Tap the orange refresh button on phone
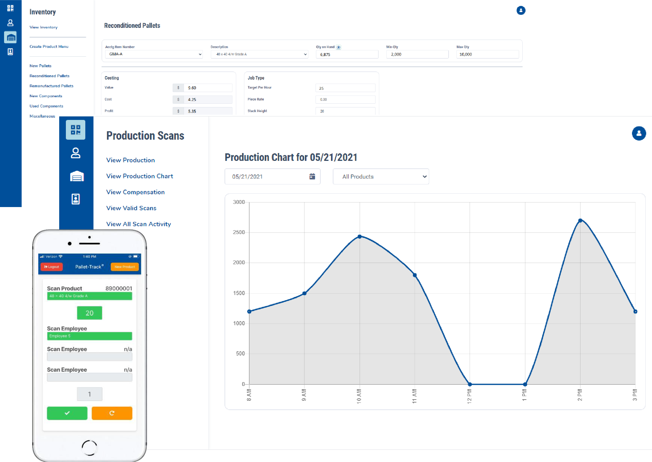The height and width of the screenshot is (462, 652). point(112,413)
